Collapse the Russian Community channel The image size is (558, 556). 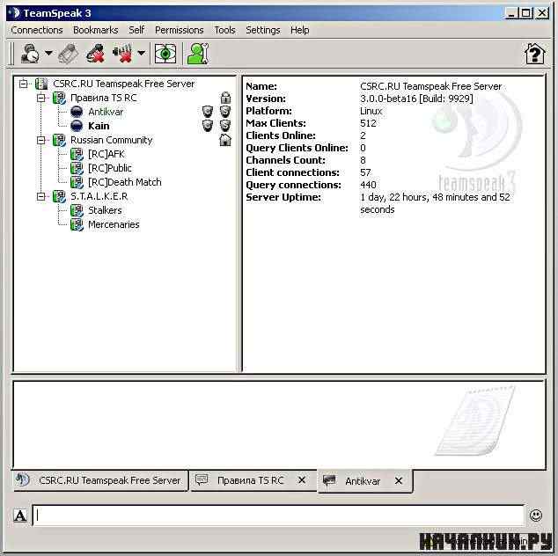[x=41, y=140]
